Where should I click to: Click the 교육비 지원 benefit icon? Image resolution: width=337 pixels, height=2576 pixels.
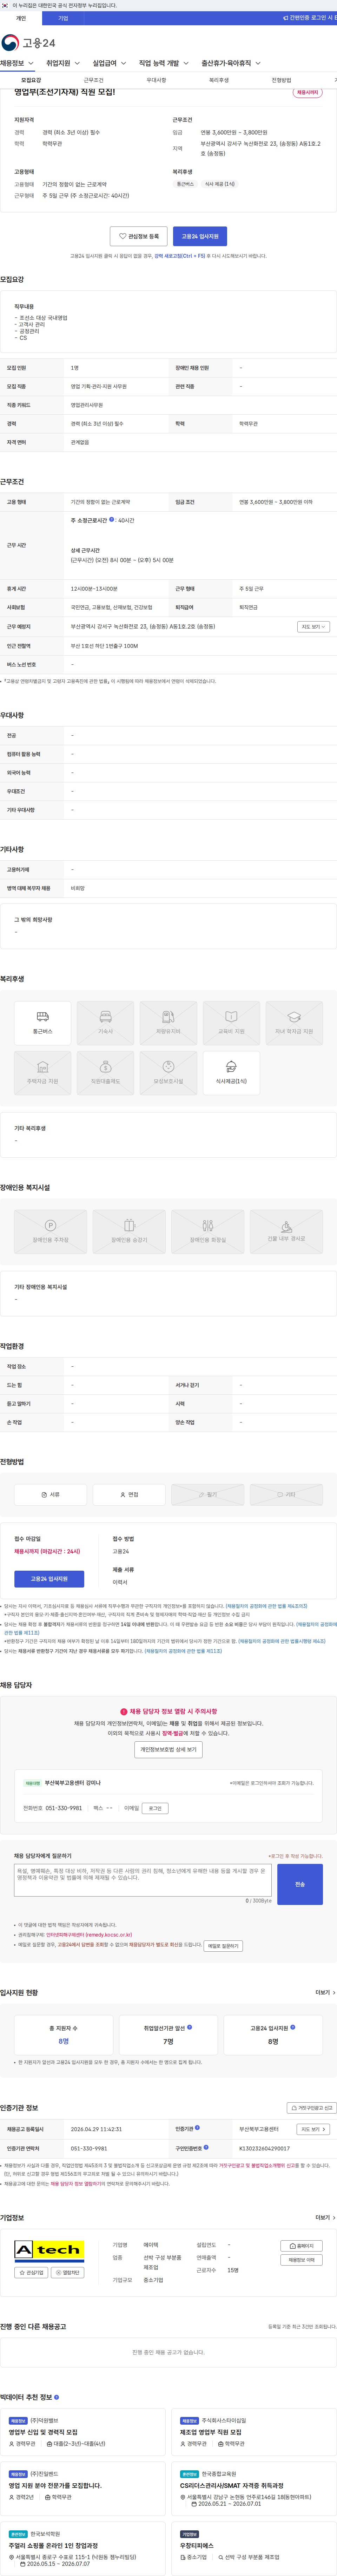[231, 1023]
